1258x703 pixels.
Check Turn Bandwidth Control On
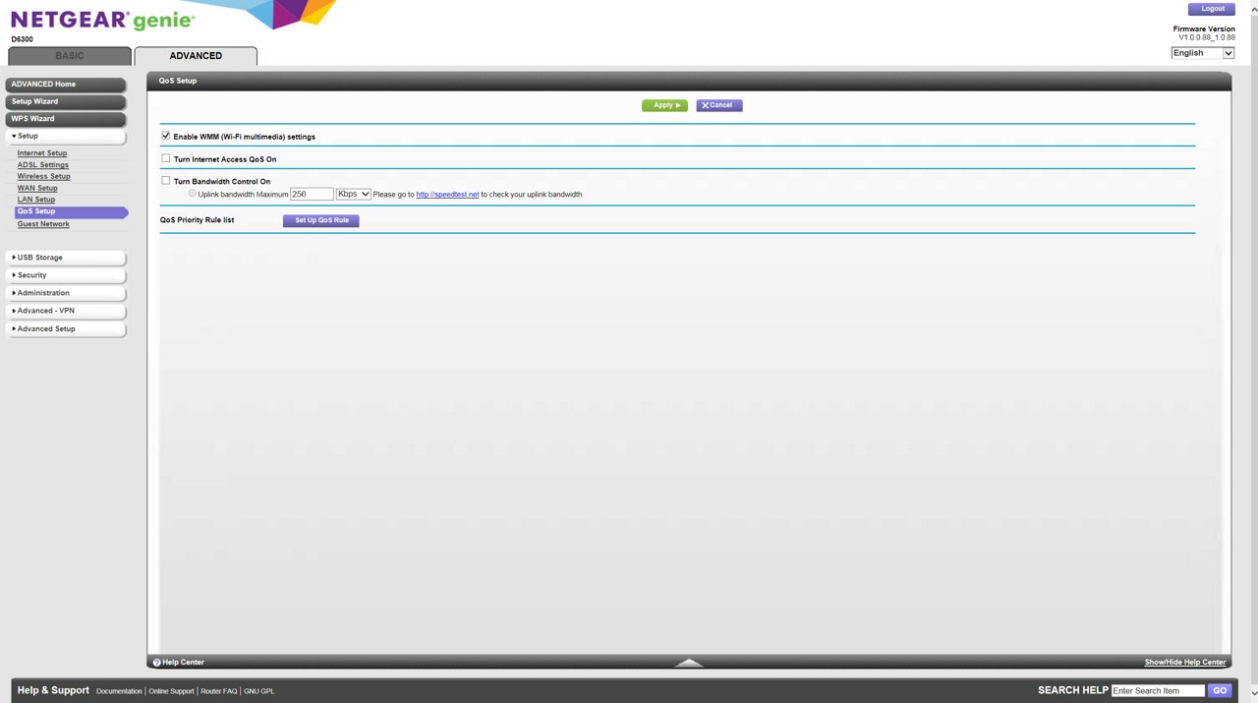[x=166, y=181]
